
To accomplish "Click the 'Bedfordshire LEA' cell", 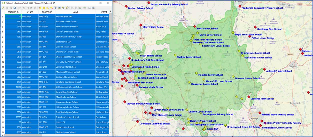I will [75, 42].
